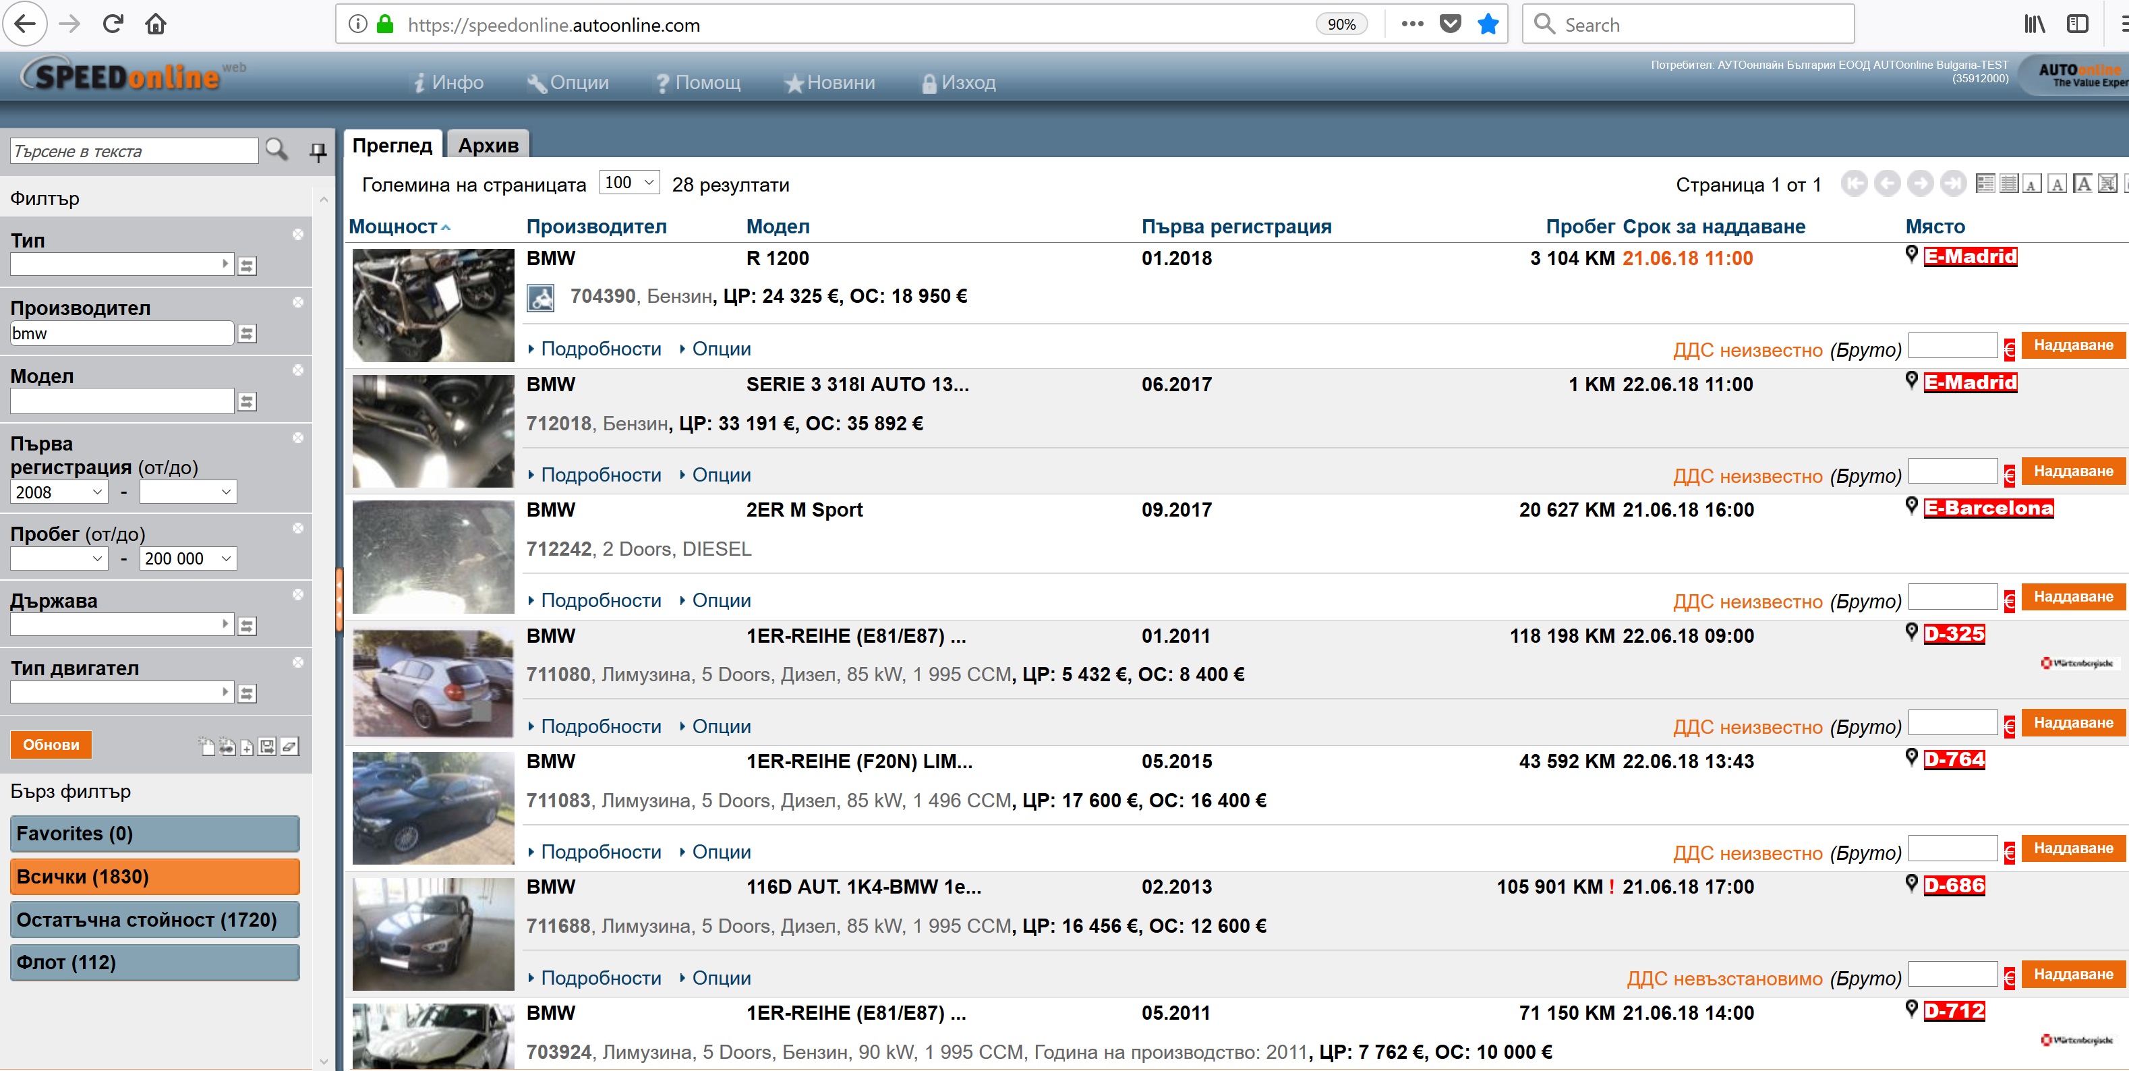Click the save filter floppy disk icon
2129x1071 pixels.
[x=267, y=747]
